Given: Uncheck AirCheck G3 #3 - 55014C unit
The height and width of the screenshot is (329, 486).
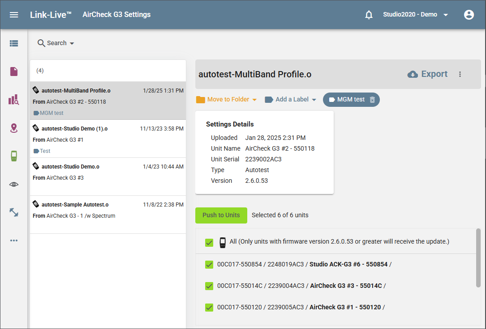Looking at the screenshot, I should (209, 286).
